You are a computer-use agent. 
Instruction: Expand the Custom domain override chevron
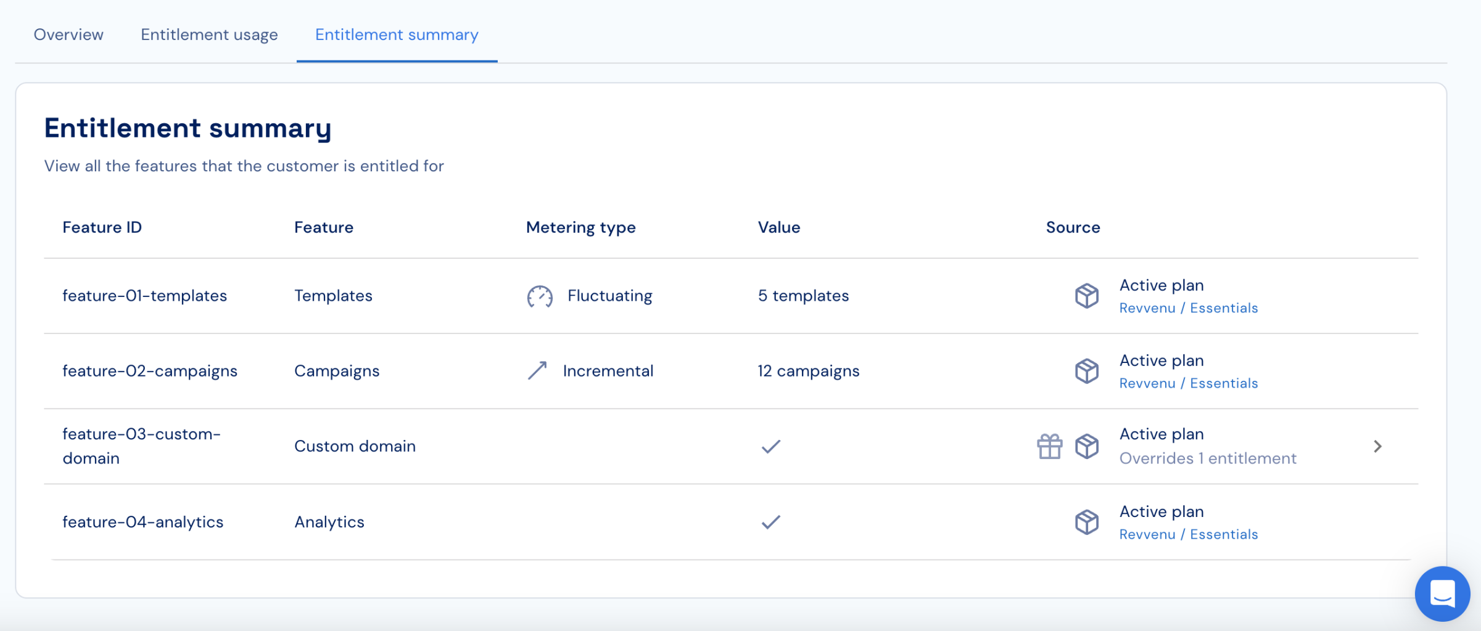tap(1378, 446)
